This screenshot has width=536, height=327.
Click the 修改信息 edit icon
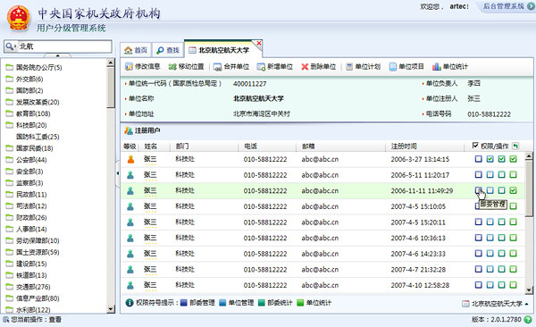click(x=129, y=67)
